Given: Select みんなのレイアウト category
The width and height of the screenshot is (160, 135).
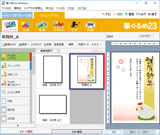Looking at the screenshot, I should [x=16, y=57].
